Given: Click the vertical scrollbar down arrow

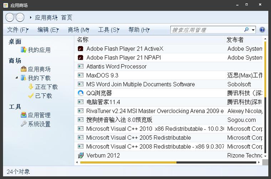Looking at the screenshot, I should (x=265, y=156).
